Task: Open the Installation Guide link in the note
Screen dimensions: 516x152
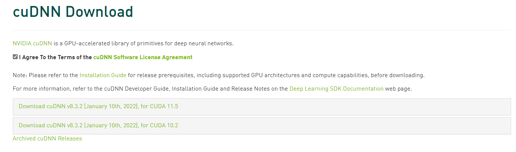Action: [x=103, y=75]
